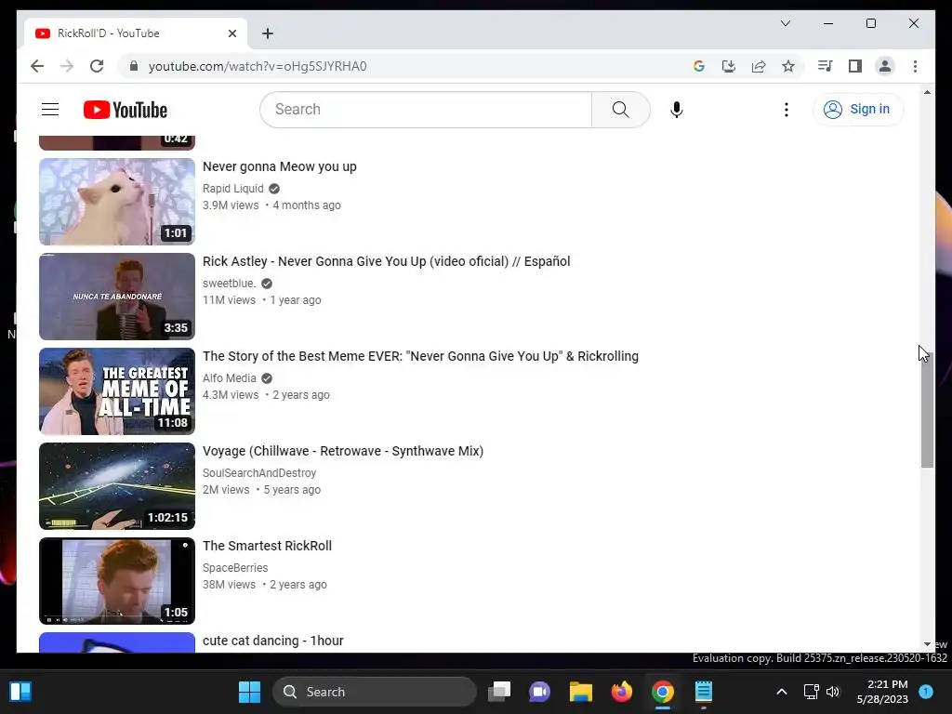
Task: Open the volume tray icon
Action: [833, 692]
